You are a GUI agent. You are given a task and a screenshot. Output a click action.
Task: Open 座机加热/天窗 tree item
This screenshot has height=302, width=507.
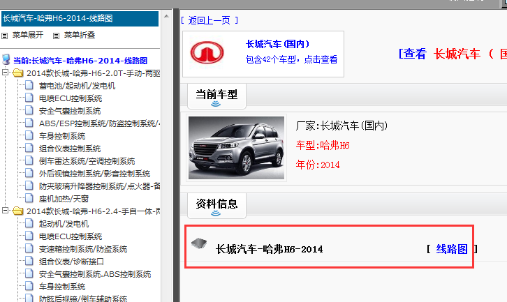[64, 199]
